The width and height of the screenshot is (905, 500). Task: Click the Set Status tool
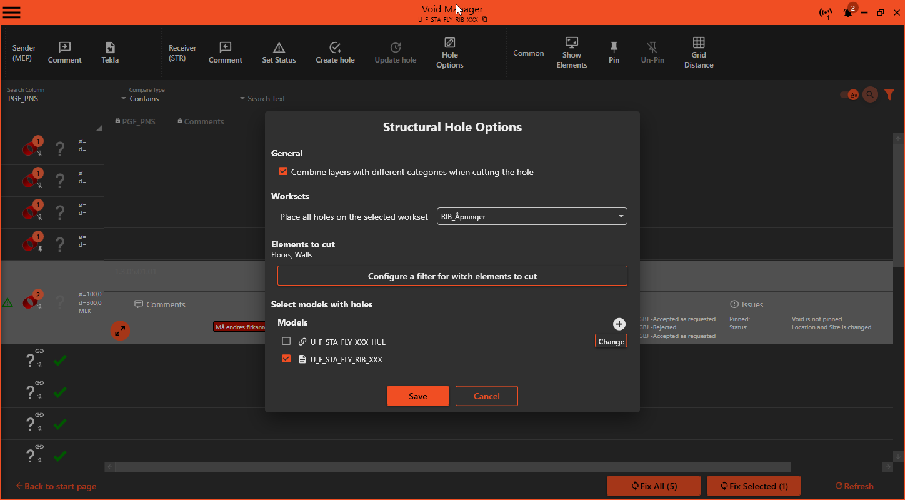(x=279, y=52)
